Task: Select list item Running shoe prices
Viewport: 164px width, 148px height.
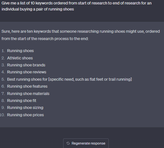Action: (x=25, y=115)
